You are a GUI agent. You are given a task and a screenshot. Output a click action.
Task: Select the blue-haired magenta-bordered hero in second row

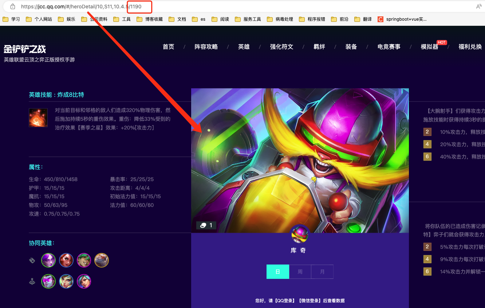[x=84, y=281]
